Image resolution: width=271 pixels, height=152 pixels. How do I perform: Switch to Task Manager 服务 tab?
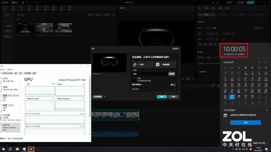34,73
